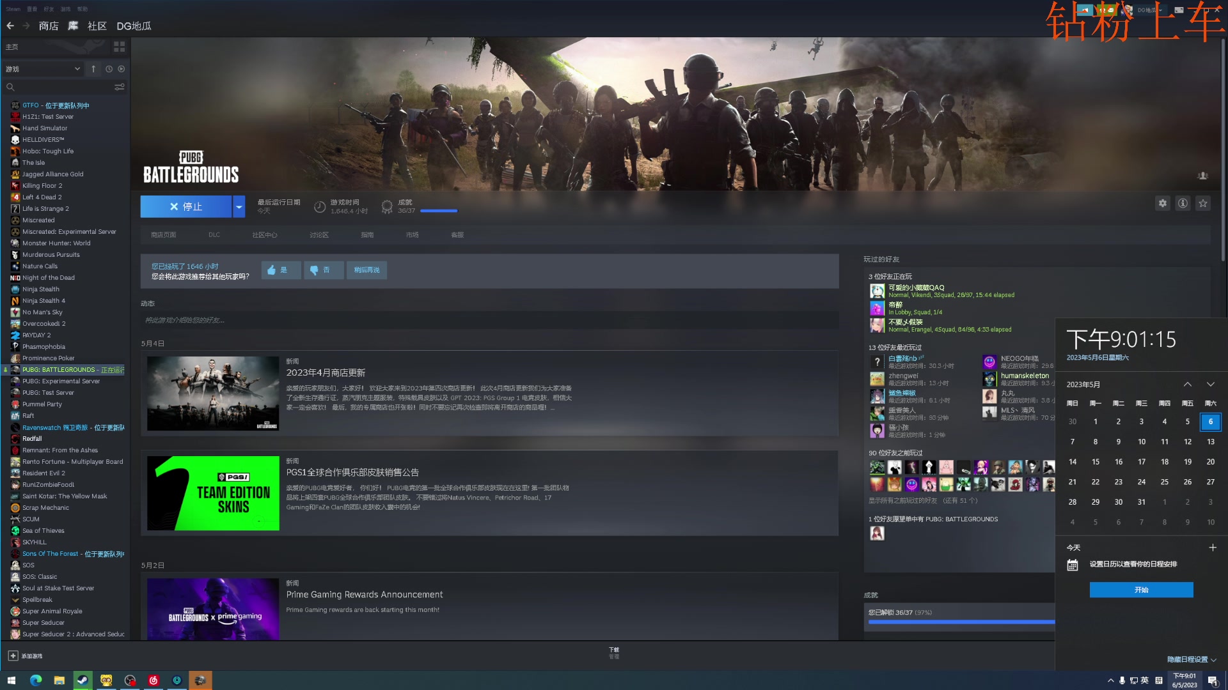
Task: Click the add game plus icon
Action: pos(13,655)
